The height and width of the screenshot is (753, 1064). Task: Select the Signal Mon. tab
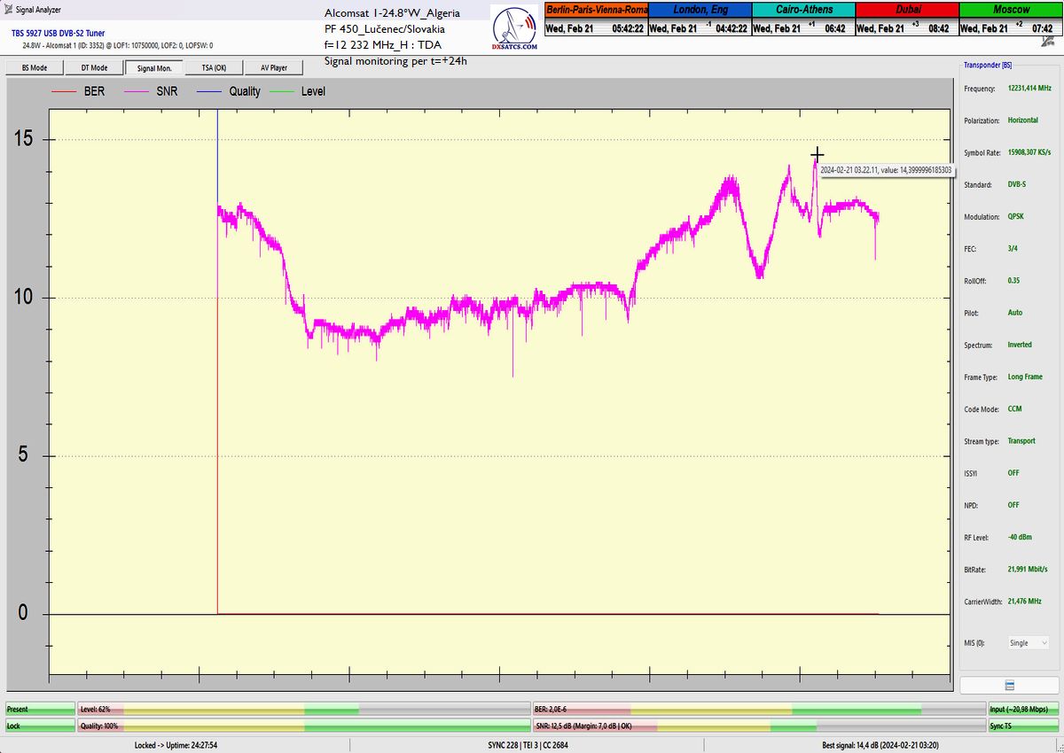(153, 67)
